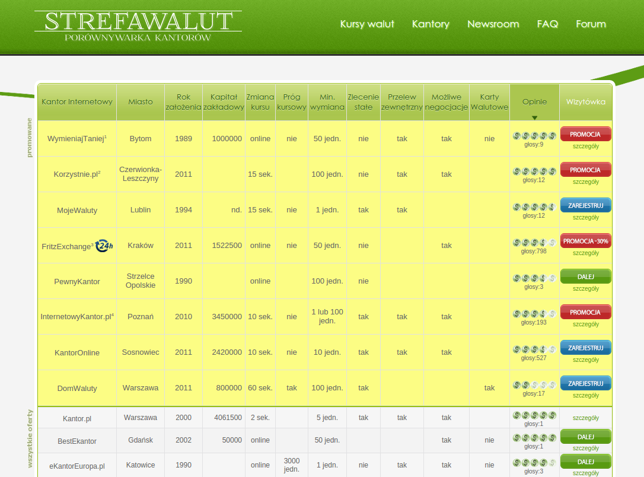Click DALEJ button for BestEkantor
Screen dimensions: 644x477
pos(586,437)
